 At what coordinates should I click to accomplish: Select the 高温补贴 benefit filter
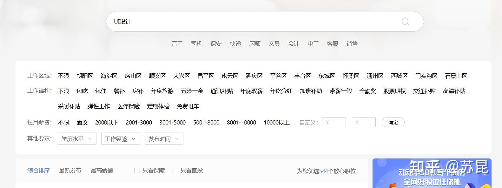[454, 91]
